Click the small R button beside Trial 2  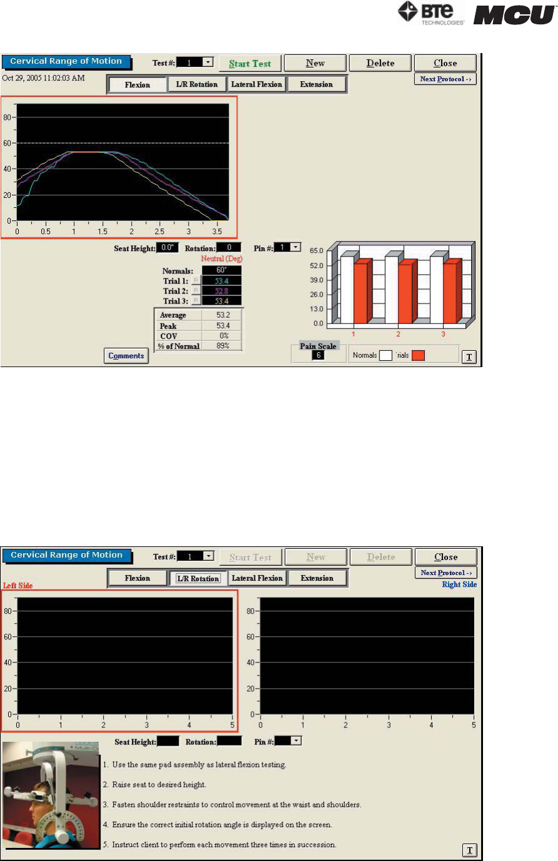[x=196, y=291]
